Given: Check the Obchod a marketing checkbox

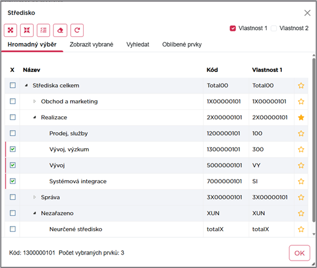Looking at the screenshot, I should 13,101.
